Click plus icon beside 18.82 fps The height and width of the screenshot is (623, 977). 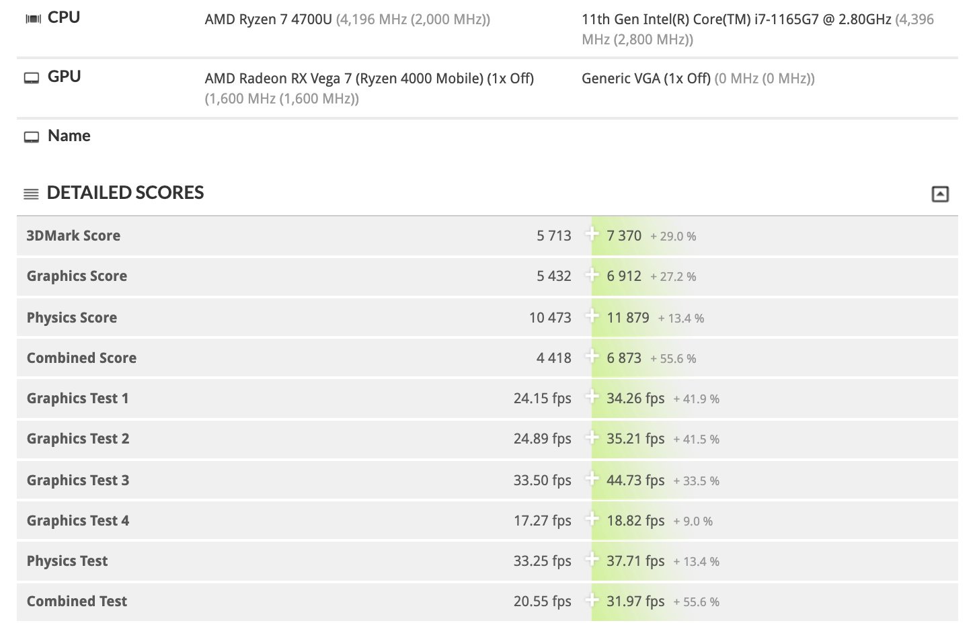592,519
